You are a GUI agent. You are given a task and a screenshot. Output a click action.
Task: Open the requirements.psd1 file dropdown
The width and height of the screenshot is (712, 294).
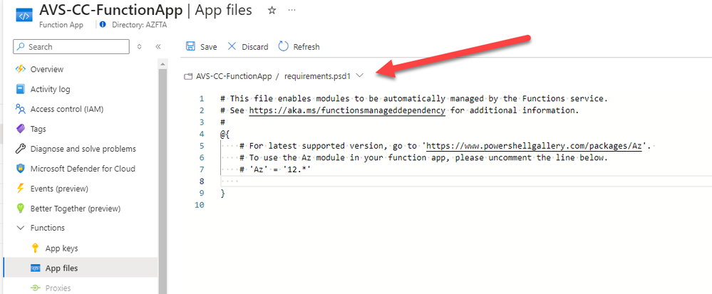click(360, 75)
